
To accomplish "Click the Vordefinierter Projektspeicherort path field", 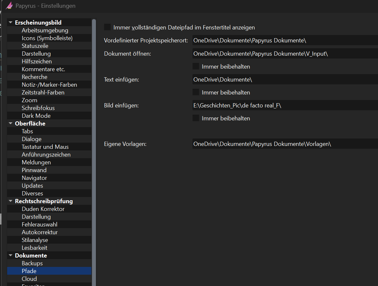I will (285, 40).
